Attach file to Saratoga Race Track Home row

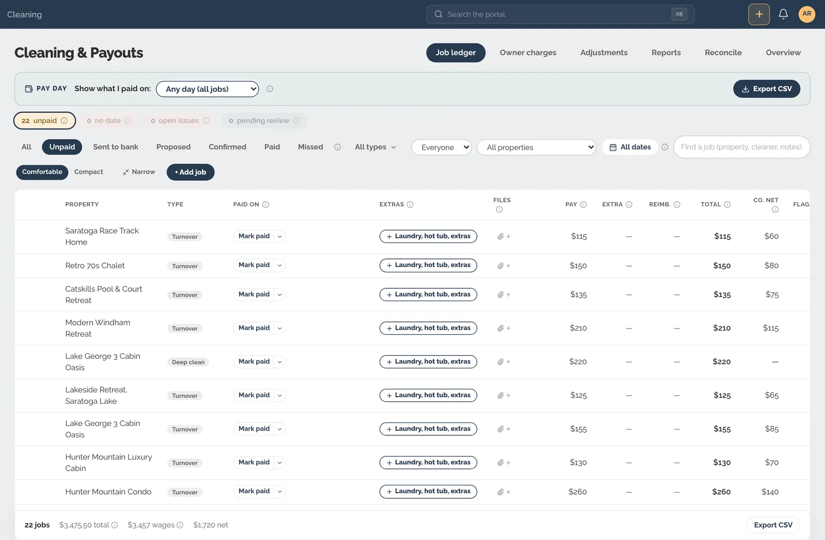(504, 236)
